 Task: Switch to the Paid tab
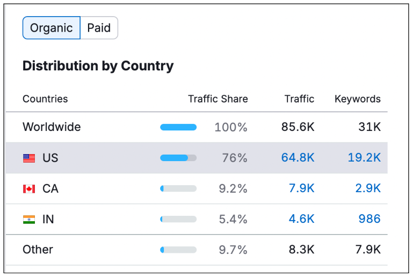point(99,28)
